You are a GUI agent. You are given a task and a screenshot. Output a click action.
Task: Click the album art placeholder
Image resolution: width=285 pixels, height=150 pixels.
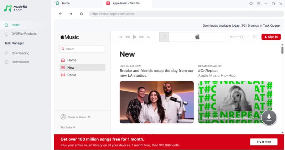[164, 37]
